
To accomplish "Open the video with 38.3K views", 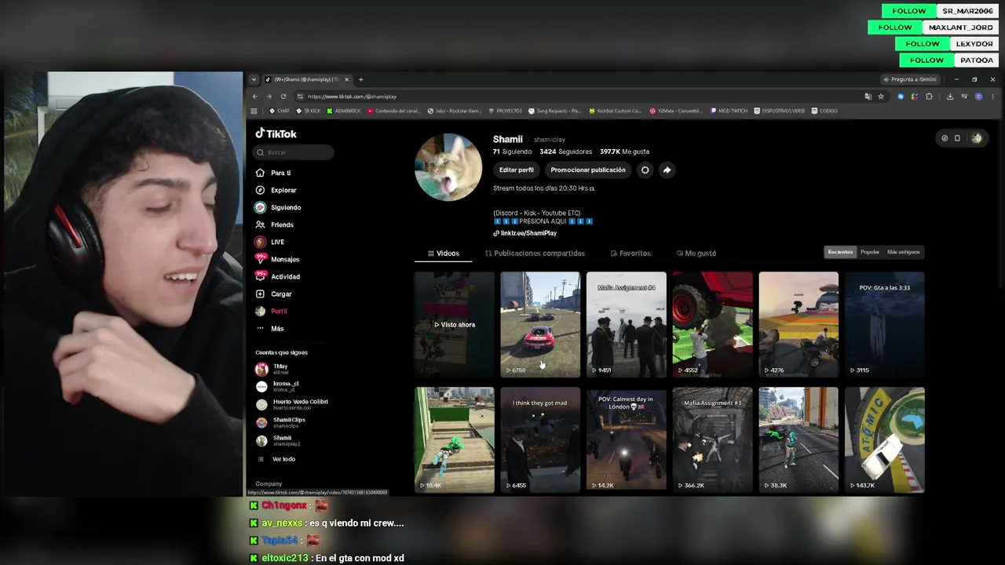I will (x=799, y=439).
